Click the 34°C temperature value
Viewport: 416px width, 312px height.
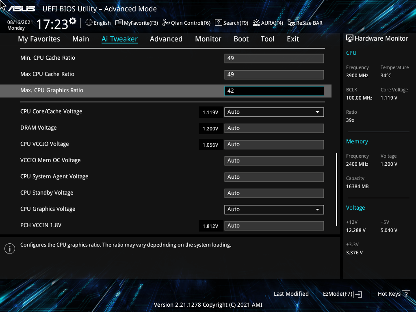(386, 76)
